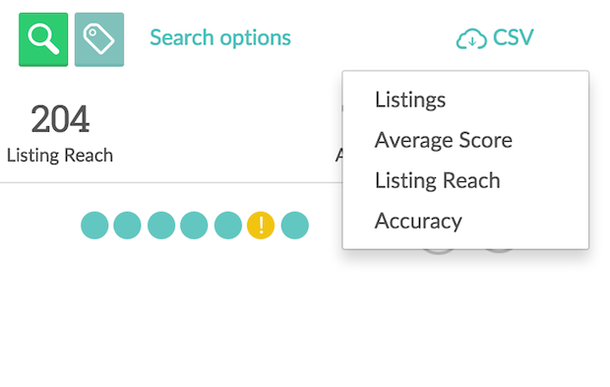
Task: Select Accuracy in the dropdown menu
Action: click(x=418, y=222)
